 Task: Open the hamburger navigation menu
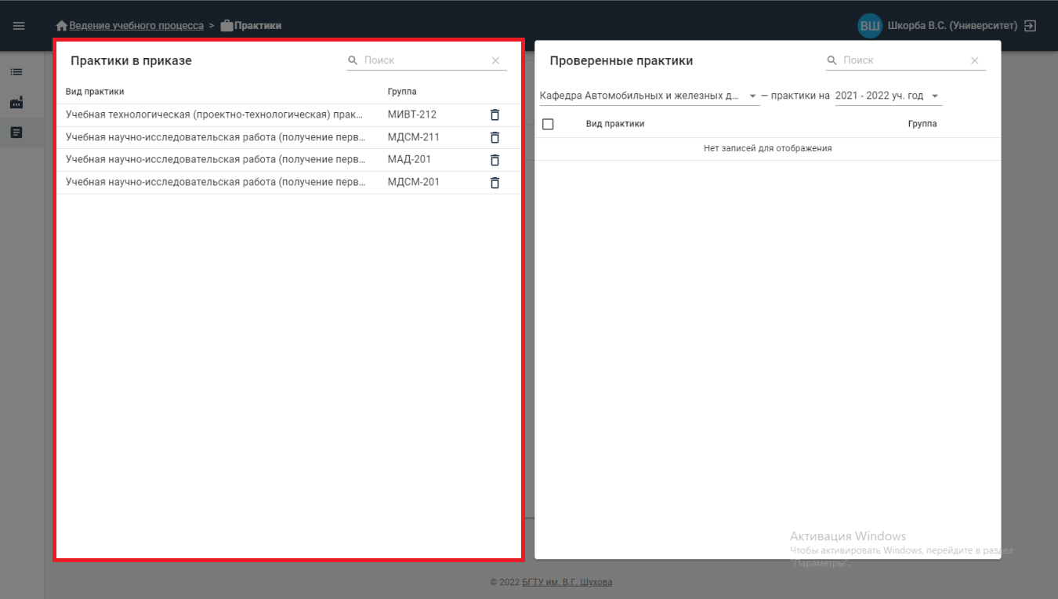tap(19, 26)
